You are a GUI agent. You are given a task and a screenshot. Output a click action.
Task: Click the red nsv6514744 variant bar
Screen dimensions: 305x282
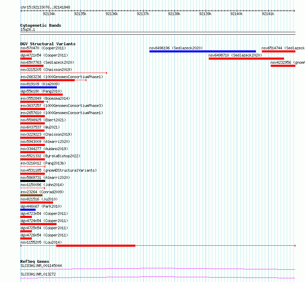[279, 51]
